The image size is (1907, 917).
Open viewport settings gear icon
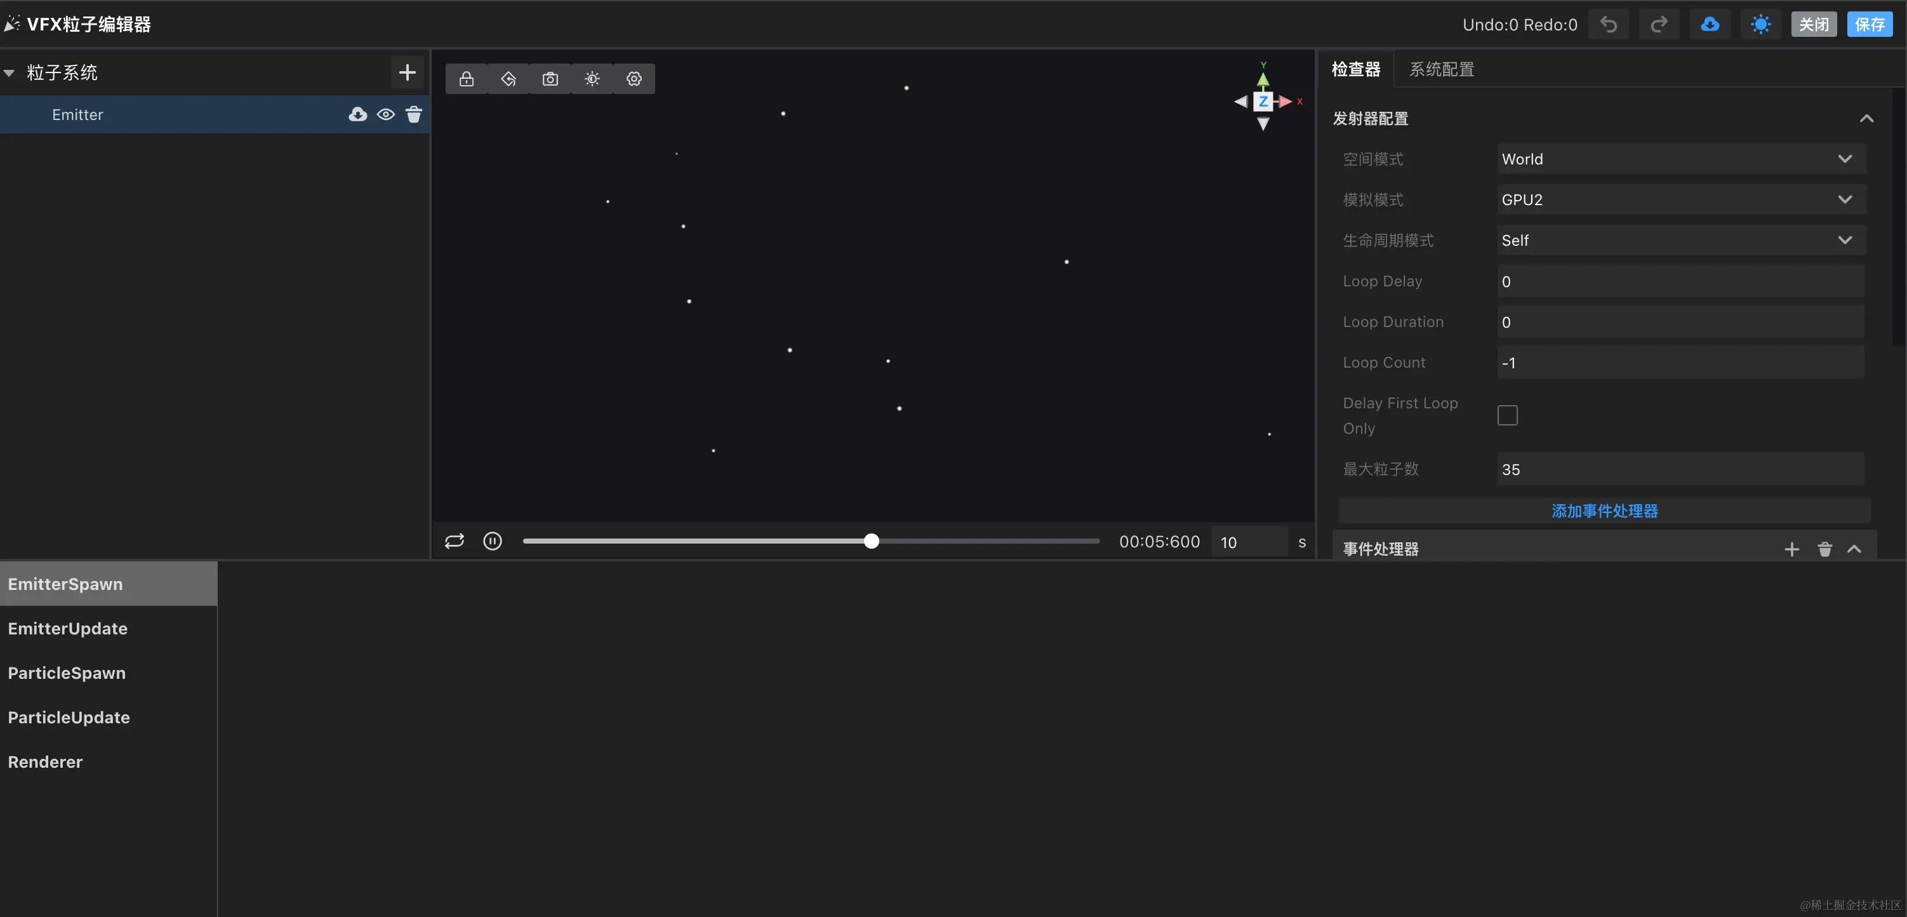(x=634, y=79)
